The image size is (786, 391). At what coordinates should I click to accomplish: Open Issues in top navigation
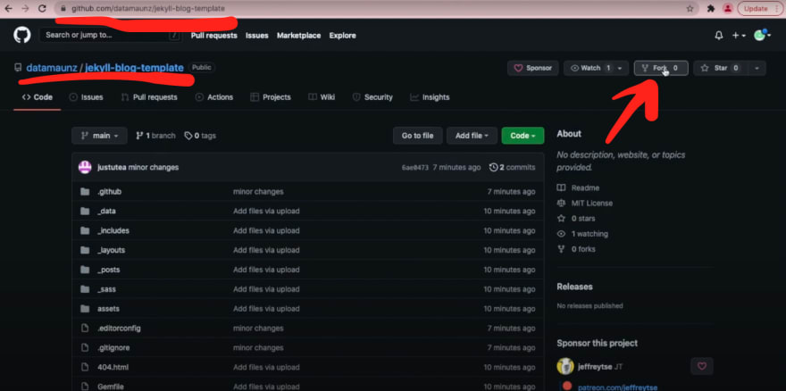coord(256,36)
